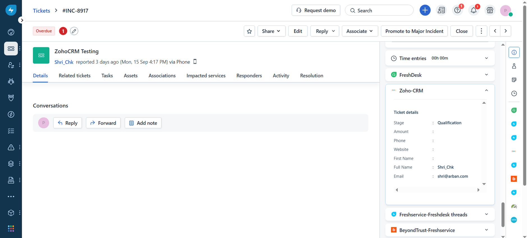The width and height of the screenshot is (527, 238).
Task: Switch to the Related tickets tab
Action: (x=75, y=76)
